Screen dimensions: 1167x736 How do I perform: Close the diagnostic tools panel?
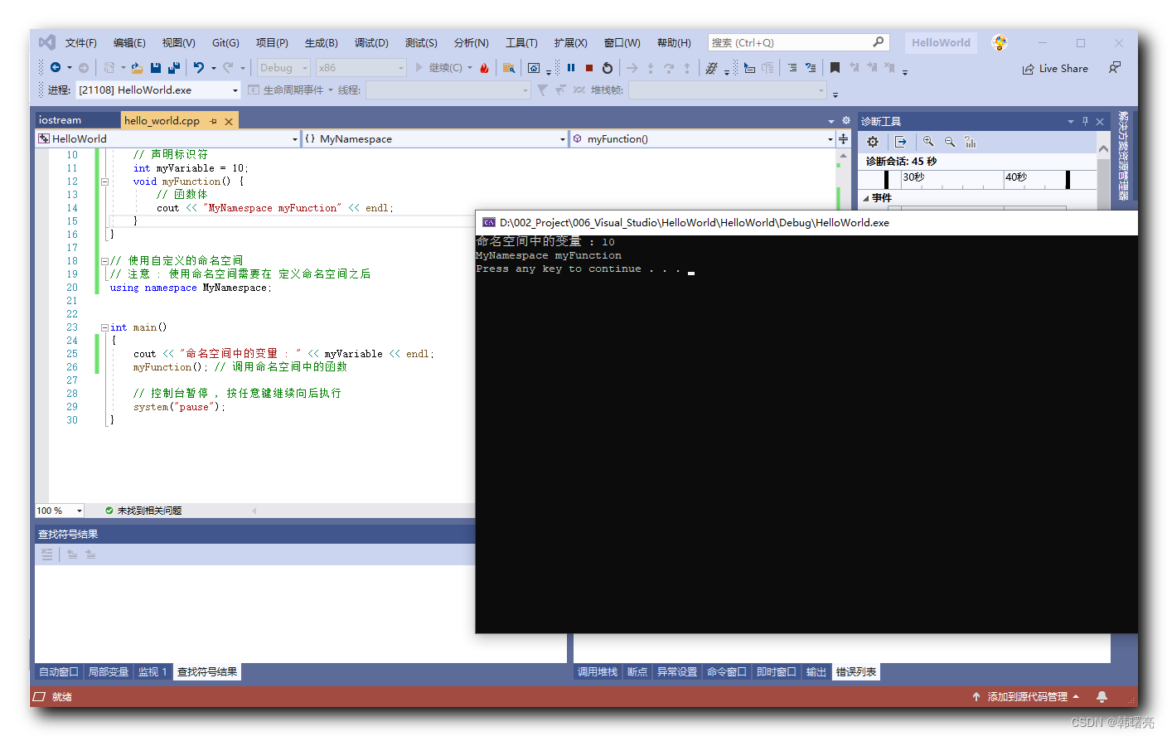click(1100, 121)
